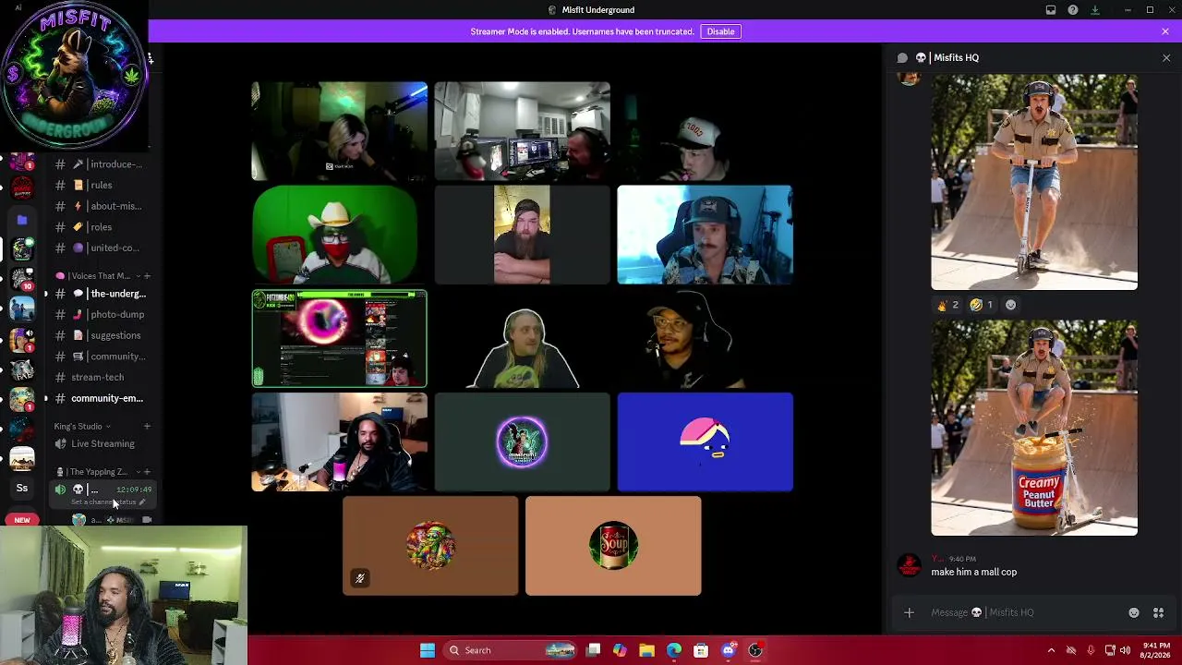
Task: Focus the purple ring avatar tile
Action: pyautogui.click(x=522, y=441)
